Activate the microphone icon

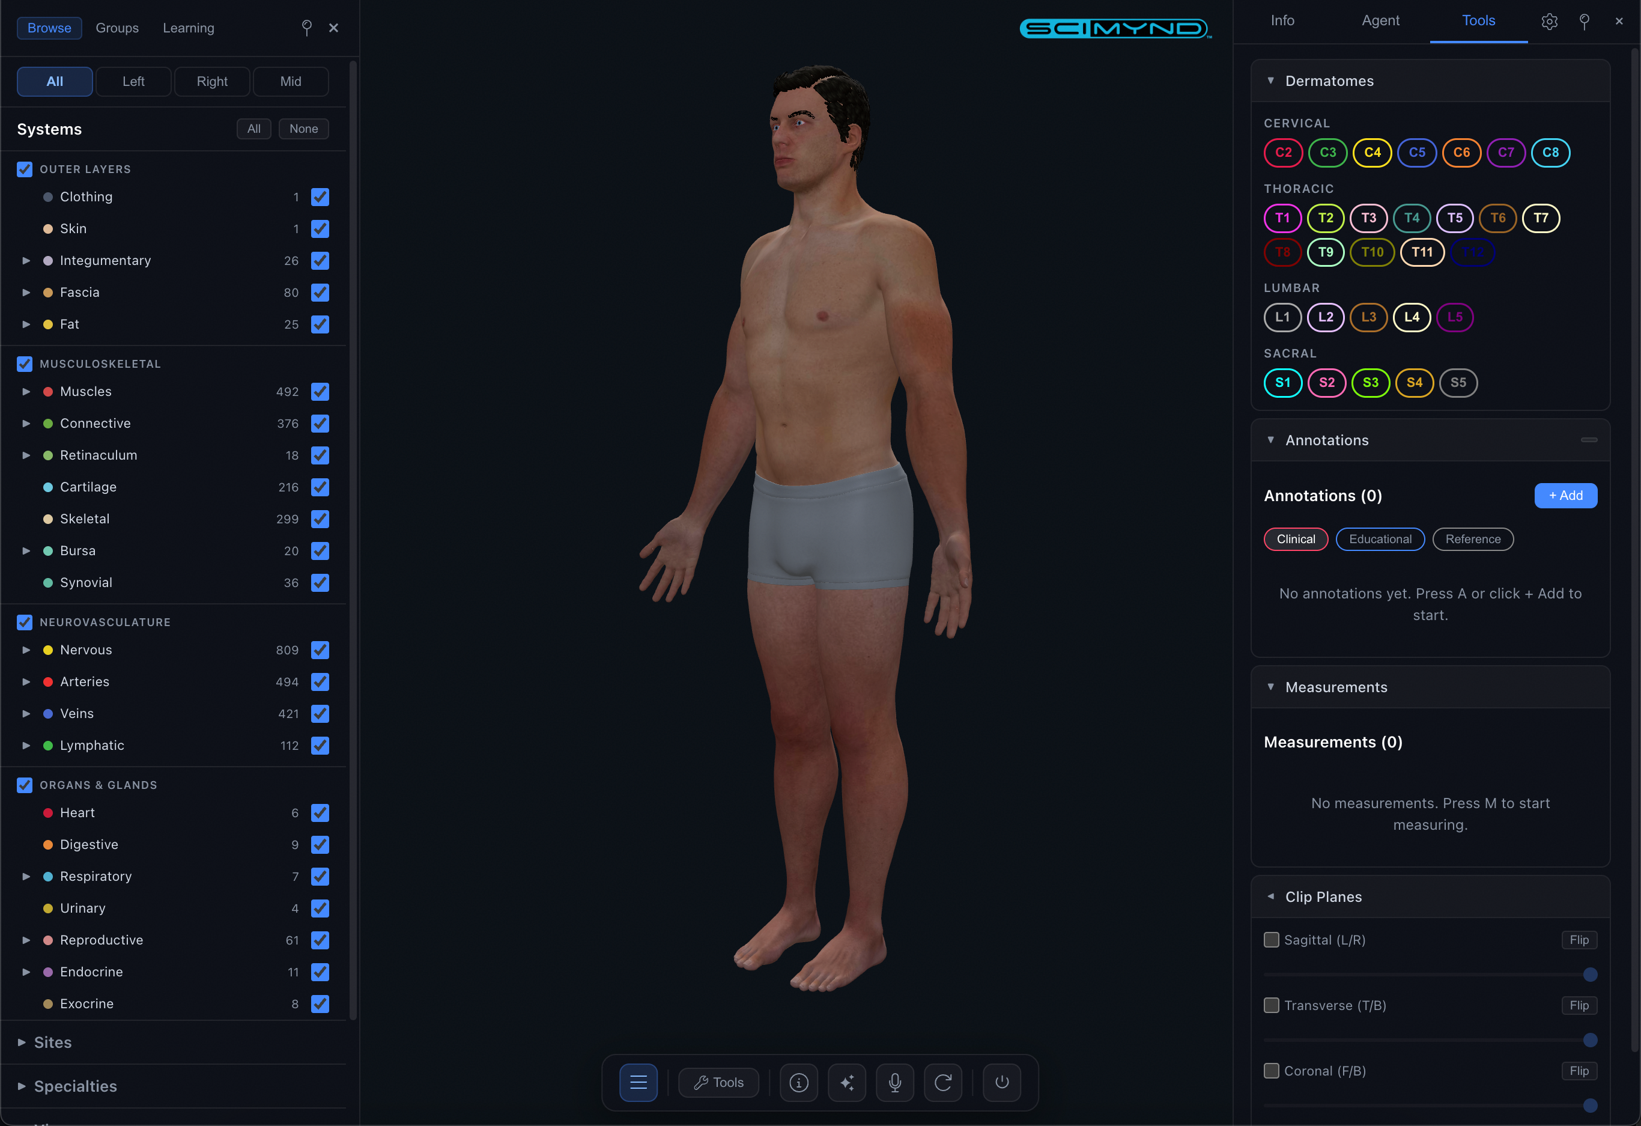coord(894,1082)
